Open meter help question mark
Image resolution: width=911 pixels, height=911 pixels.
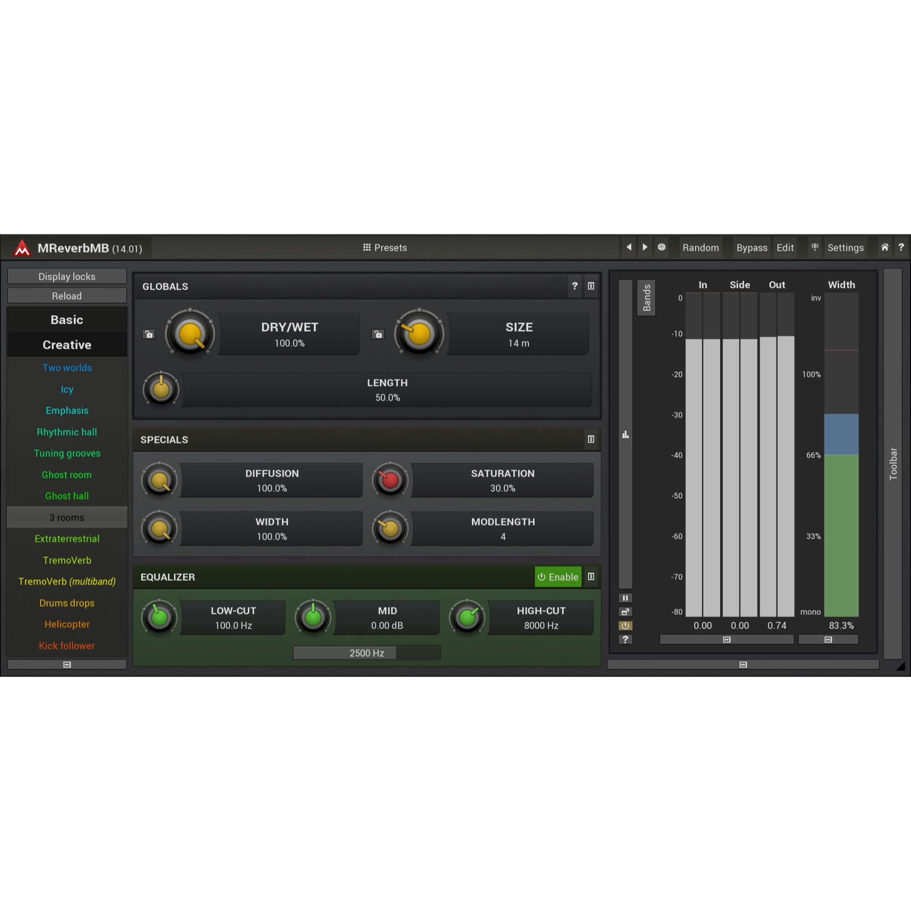tap(625, 640)
